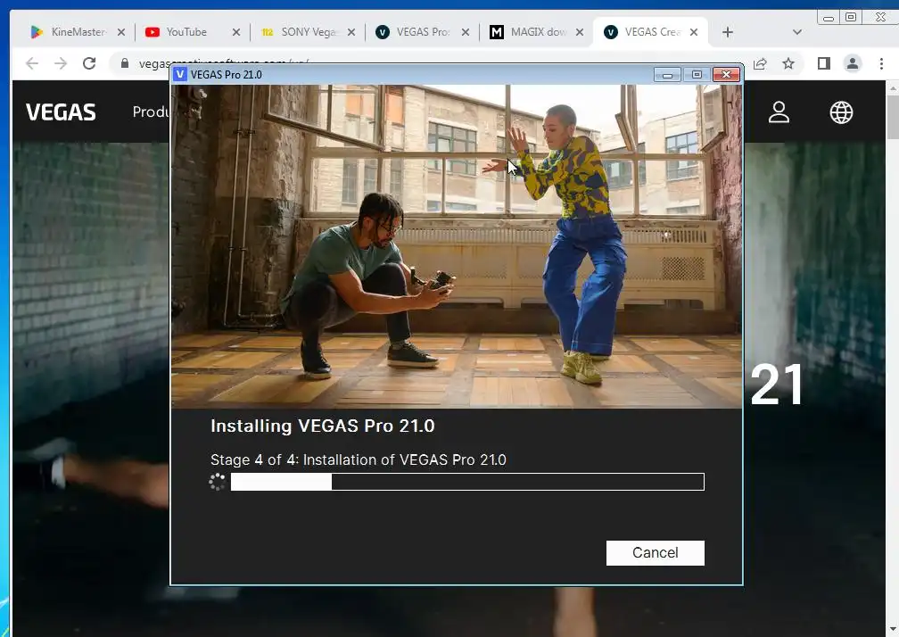Image resolution: width=899 pixels, height=637 pixels.
Task: Cancel the VEGAS Pro 21.0 installation
Action: [x=655, y=553]
